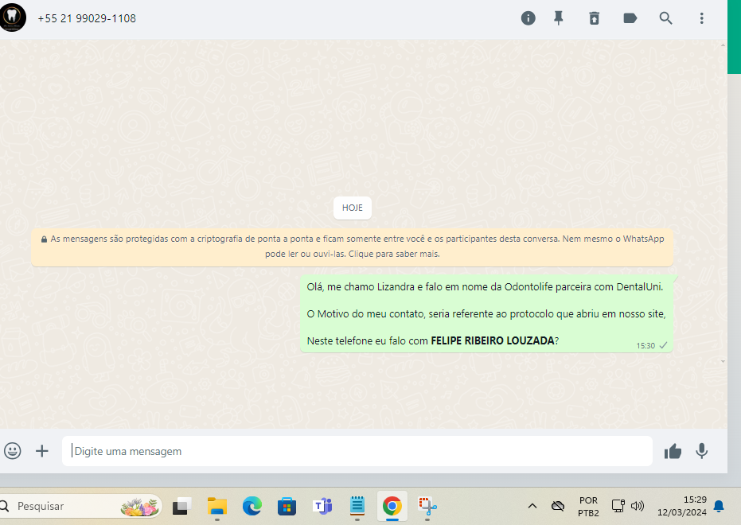This screenshot has width=741, height=525.
Task: Open Microsoft Store from the taskbar
Action: click(287, 507)
